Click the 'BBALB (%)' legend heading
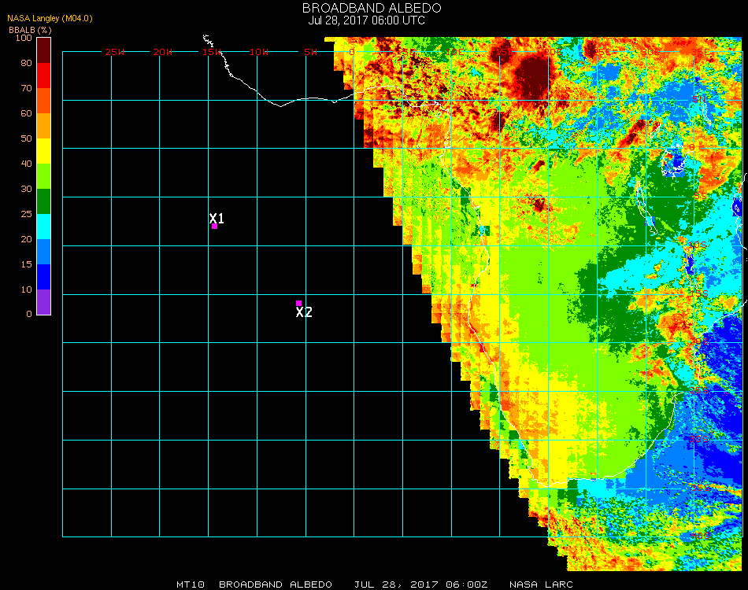 [x=30, y=30]
